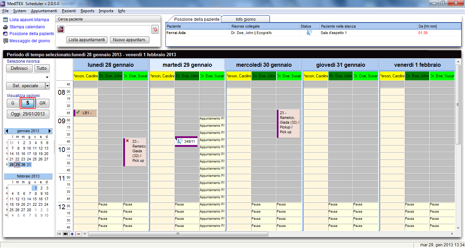Screen dimensions: 465x248
Task: Click the Definisci button
Action: pyautogui.click(x=19, y=68)
